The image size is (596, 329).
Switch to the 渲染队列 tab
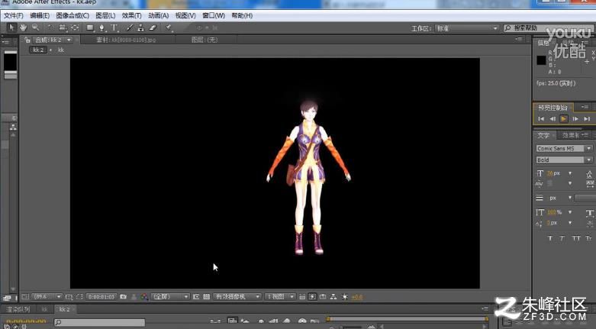pos(18,309)
